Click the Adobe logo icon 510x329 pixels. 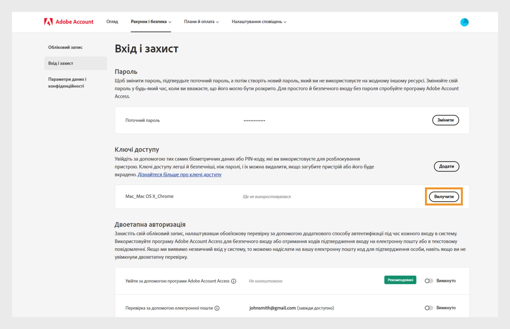click(x=48, y=22)
